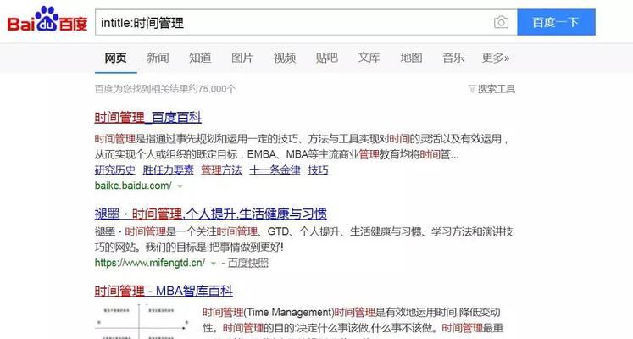Click the baike.baidu.com/ URL
The width and height of the screenshot is (633, 339).
[133, 186]
